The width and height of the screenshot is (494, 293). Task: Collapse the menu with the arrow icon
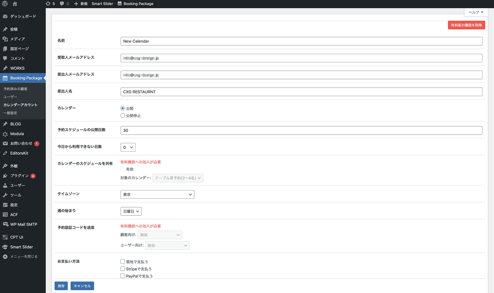tap(5, 257)
